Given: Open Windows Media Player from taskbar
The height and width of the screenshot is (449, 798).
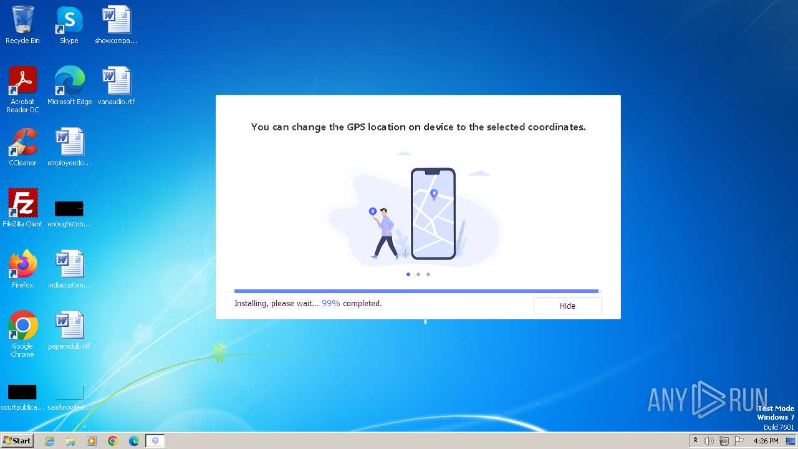Looking at the screenshot, I should 92,441.
